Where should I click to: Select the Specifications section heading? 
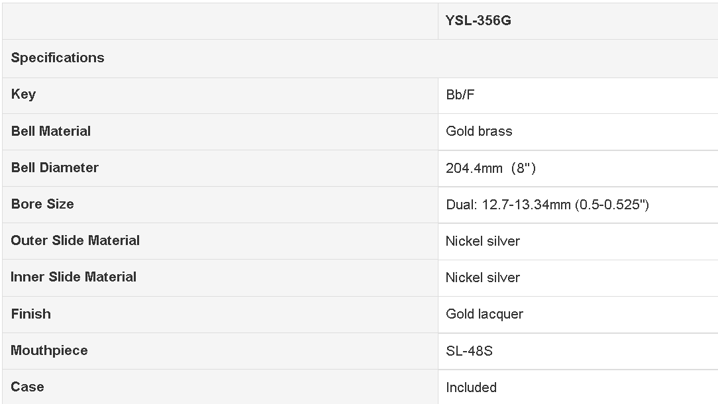(x=58, y=58)
